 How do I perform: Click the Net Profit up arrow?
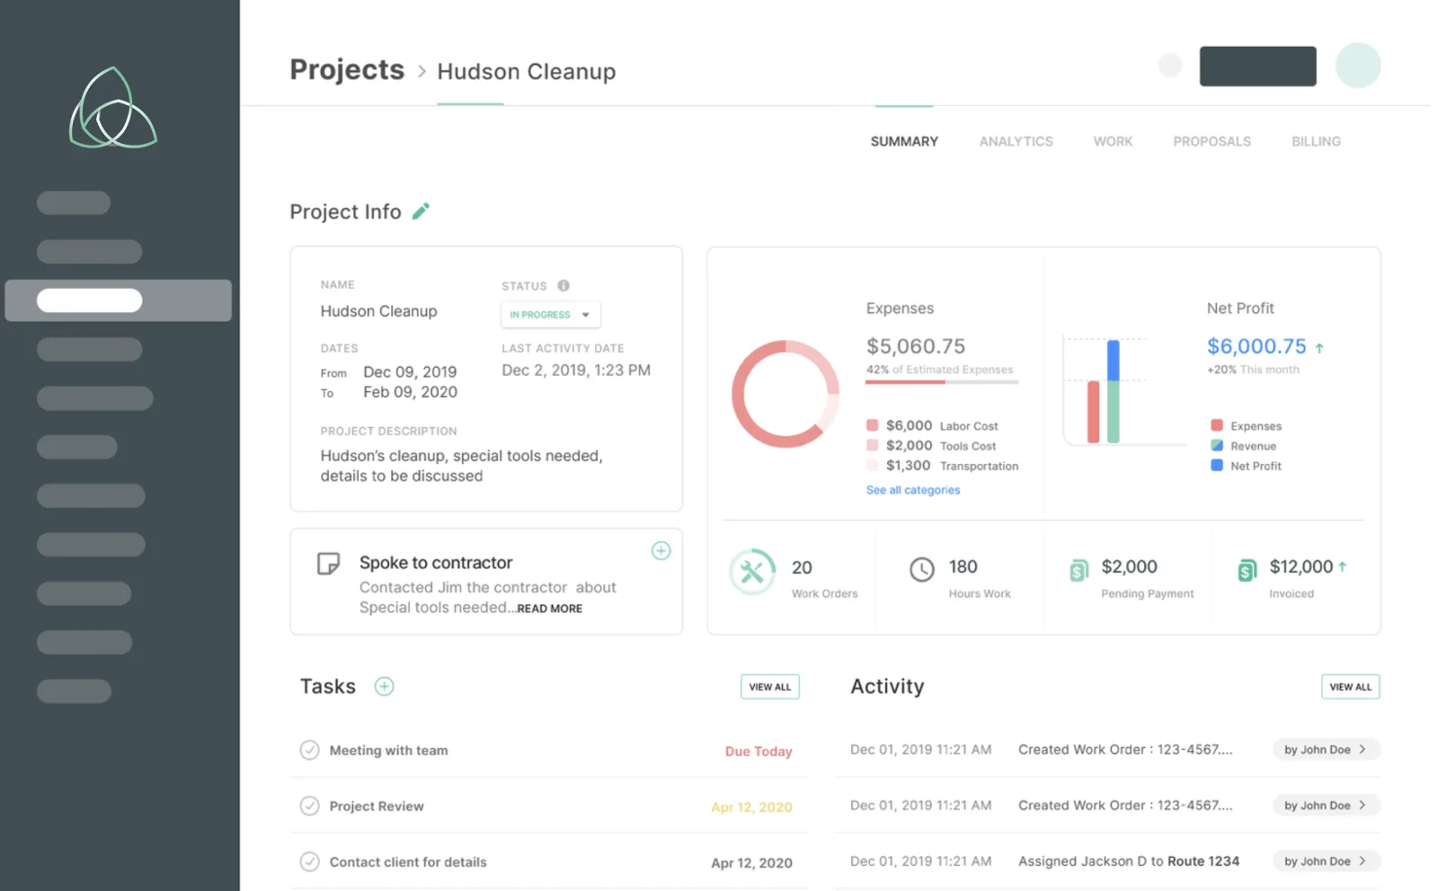[x=1319, y=348]
